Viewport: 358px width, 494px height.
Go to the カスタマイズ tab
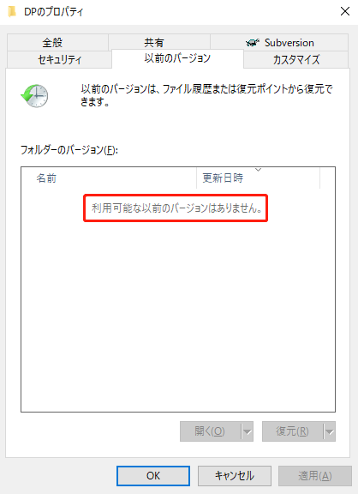pos(296,59)
